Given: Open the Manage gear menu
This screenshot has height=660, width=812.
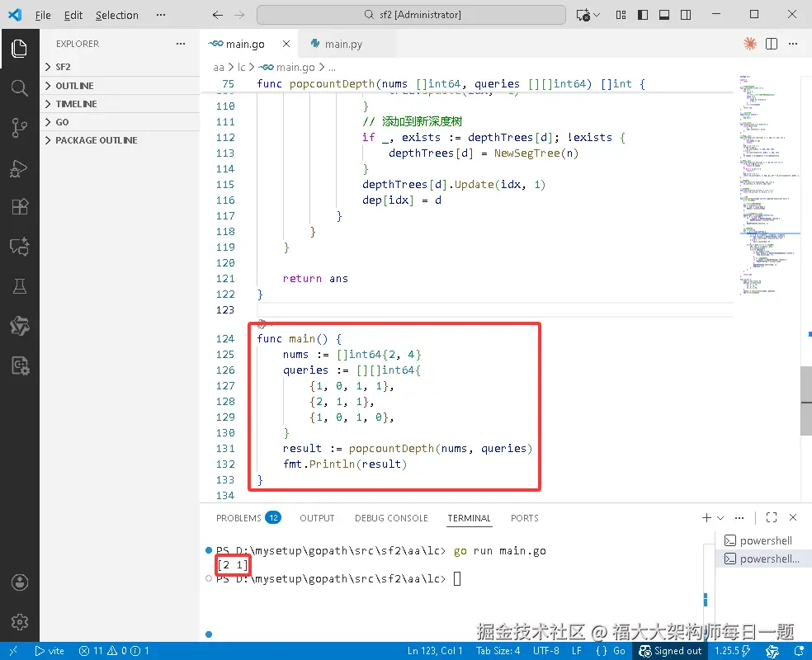Looking at the screenshot, I should [x=19, y=622].
